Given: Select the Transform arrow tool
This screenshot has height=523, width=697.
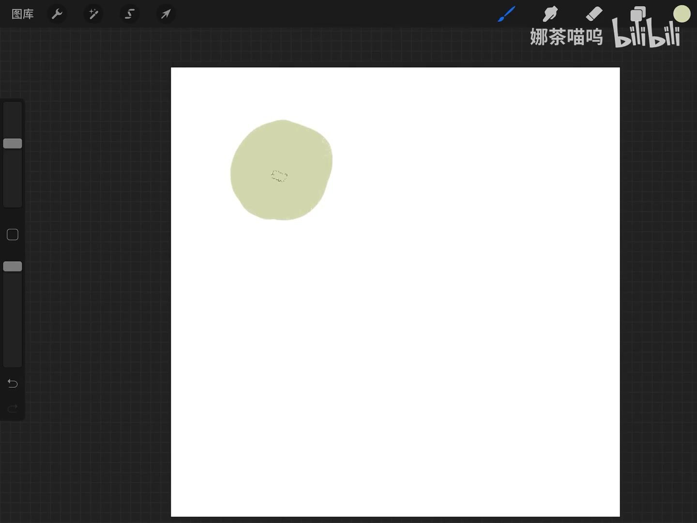Looking at the screenshot, I should tap(166, 14).
